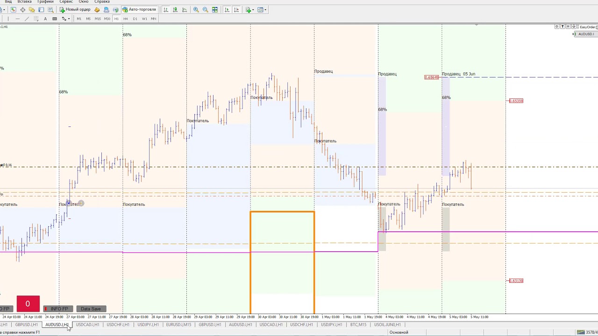Viewport: 598px width, 336px height.
Task: Click the Продавец 05 Jun level label
Action: point(458,74)
